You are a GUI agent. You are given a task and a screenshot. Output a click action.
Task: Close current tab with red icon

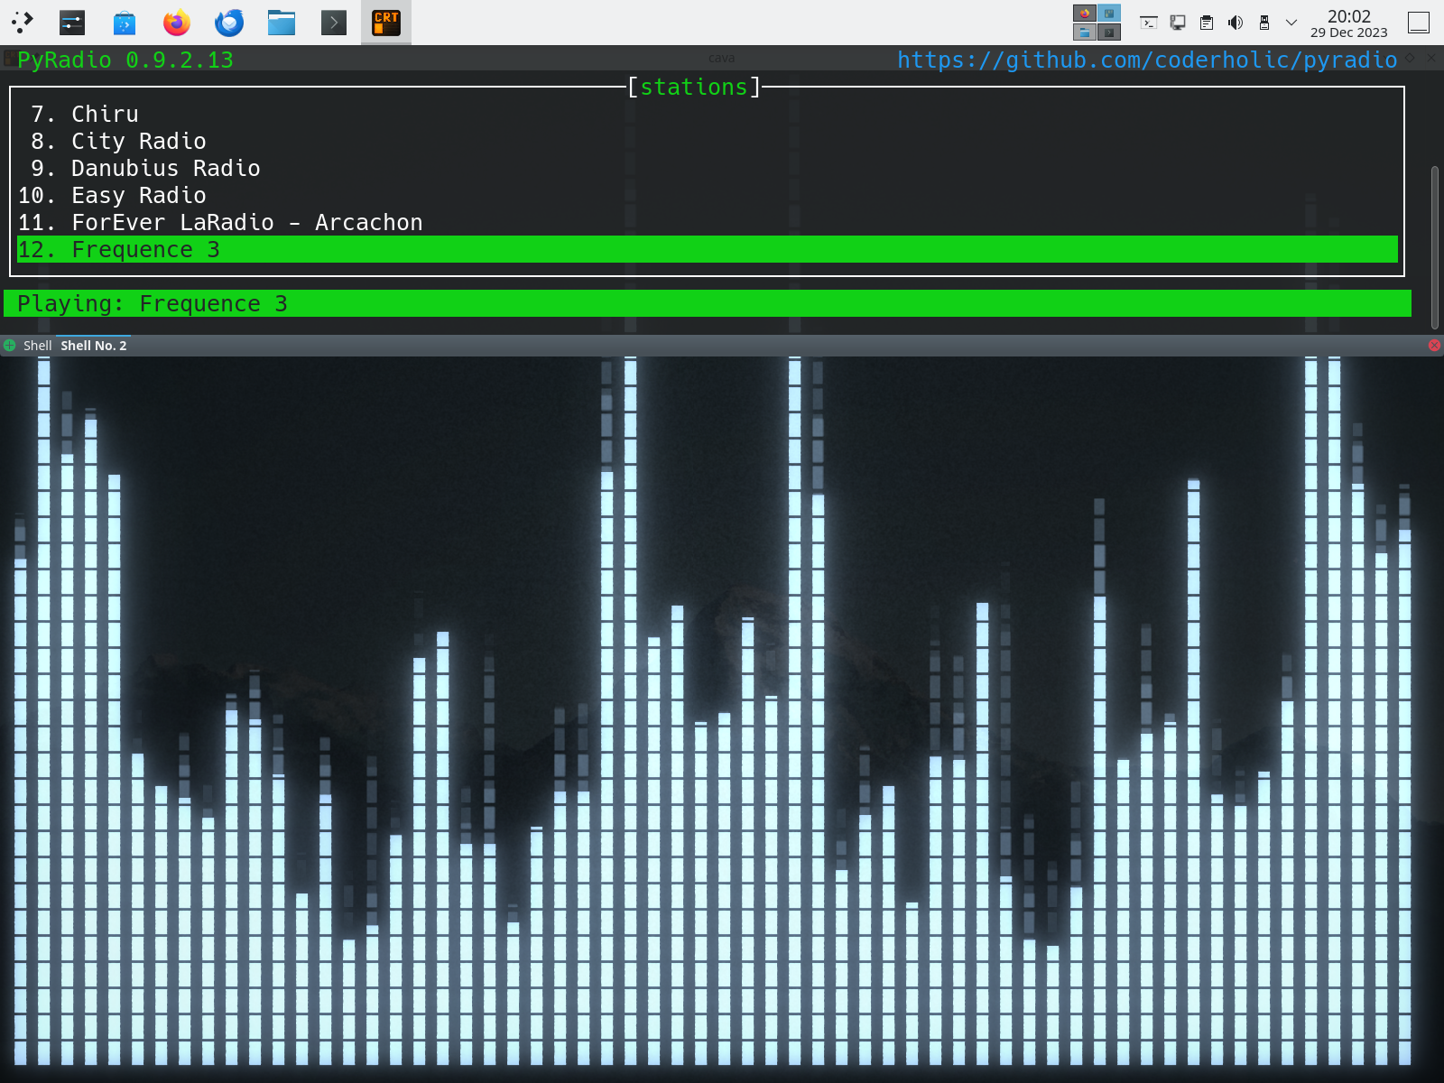click(x=1434, y=346)
